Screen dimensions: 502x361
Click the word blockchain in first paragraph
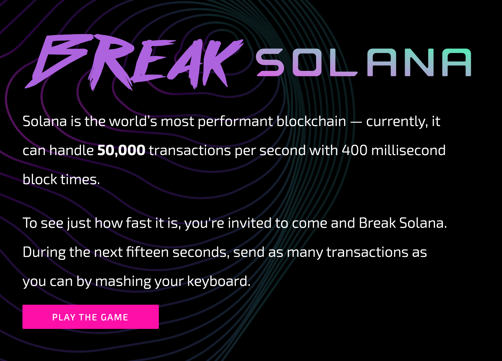(x=311, y=121)
